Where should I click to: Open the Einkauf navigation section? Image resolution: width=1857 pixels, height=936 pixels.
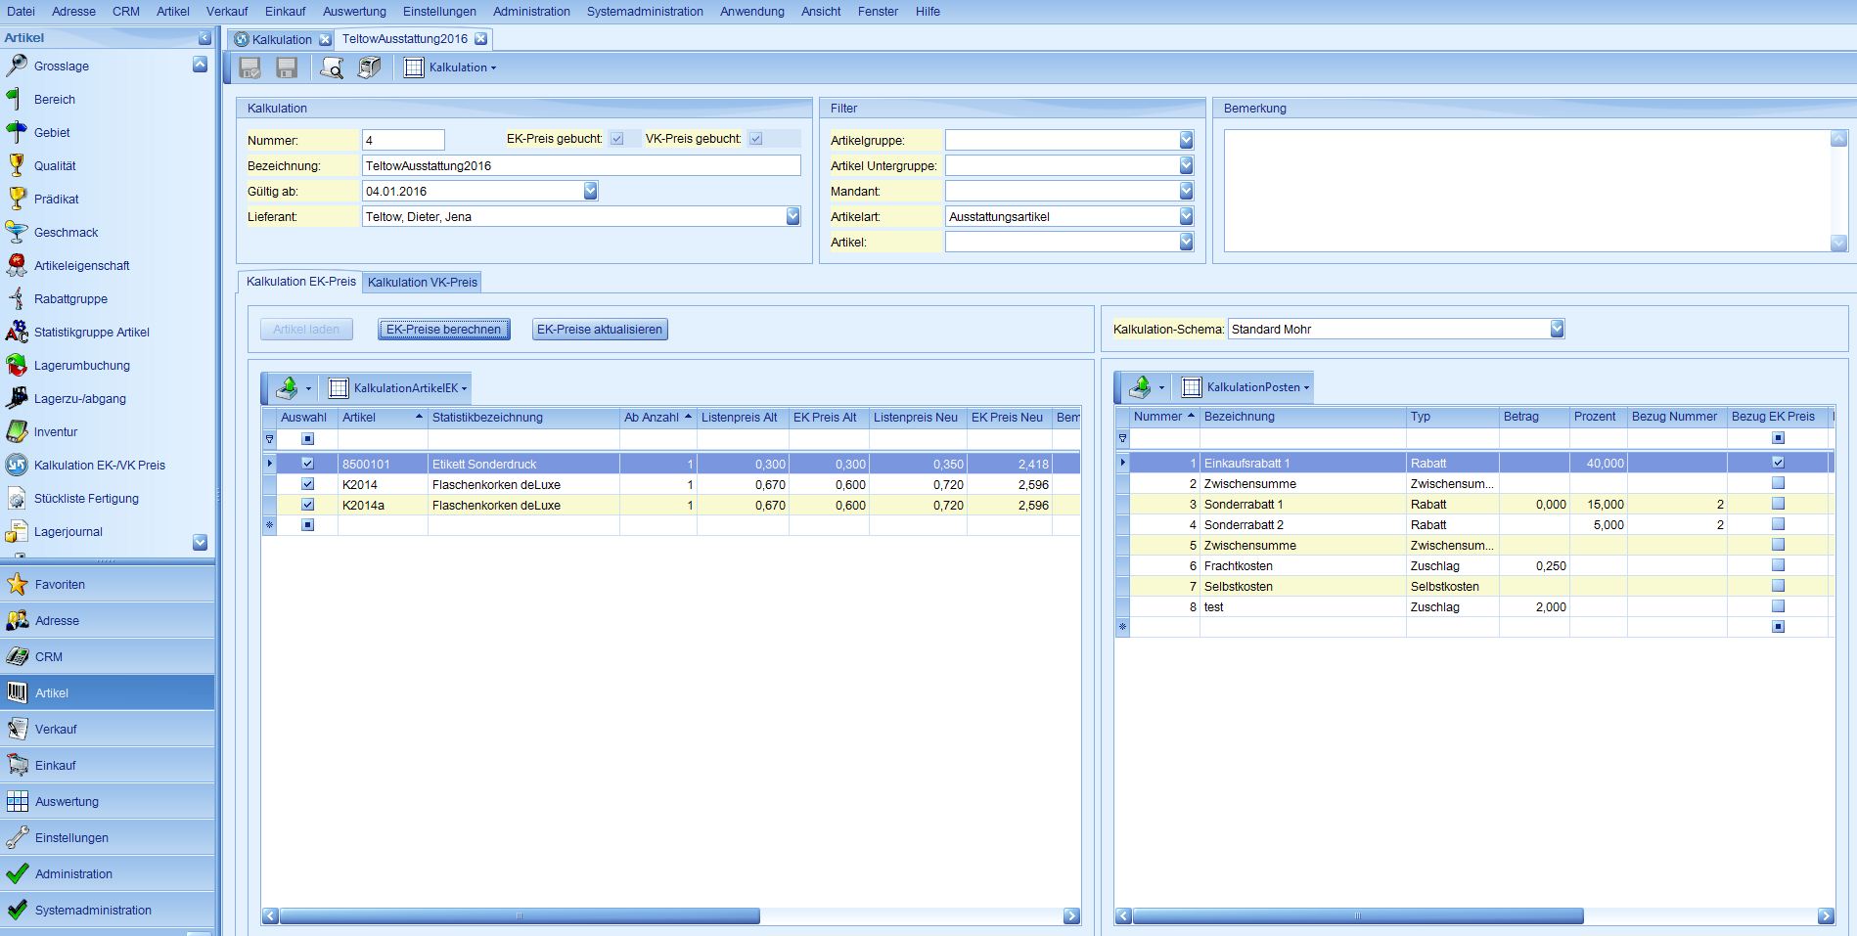point(108,766)
